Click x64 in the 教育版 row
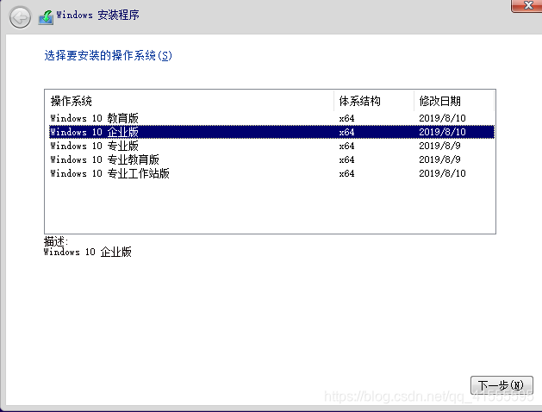 346,119
